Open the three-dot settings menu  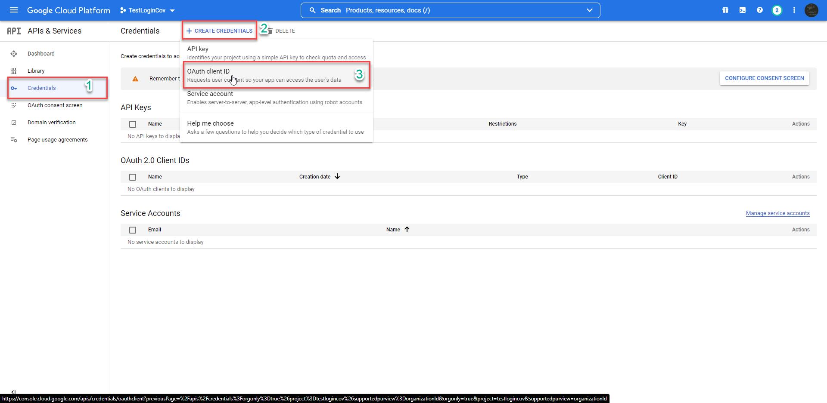click(x=794, y=10)
